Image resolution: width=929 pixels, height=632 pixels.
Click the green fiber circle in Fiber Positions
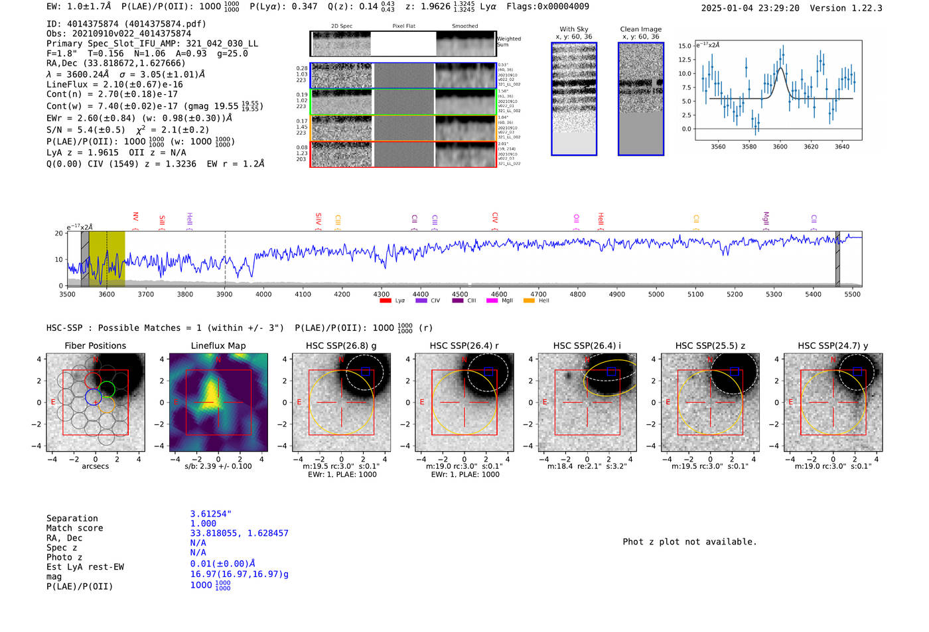107,389
